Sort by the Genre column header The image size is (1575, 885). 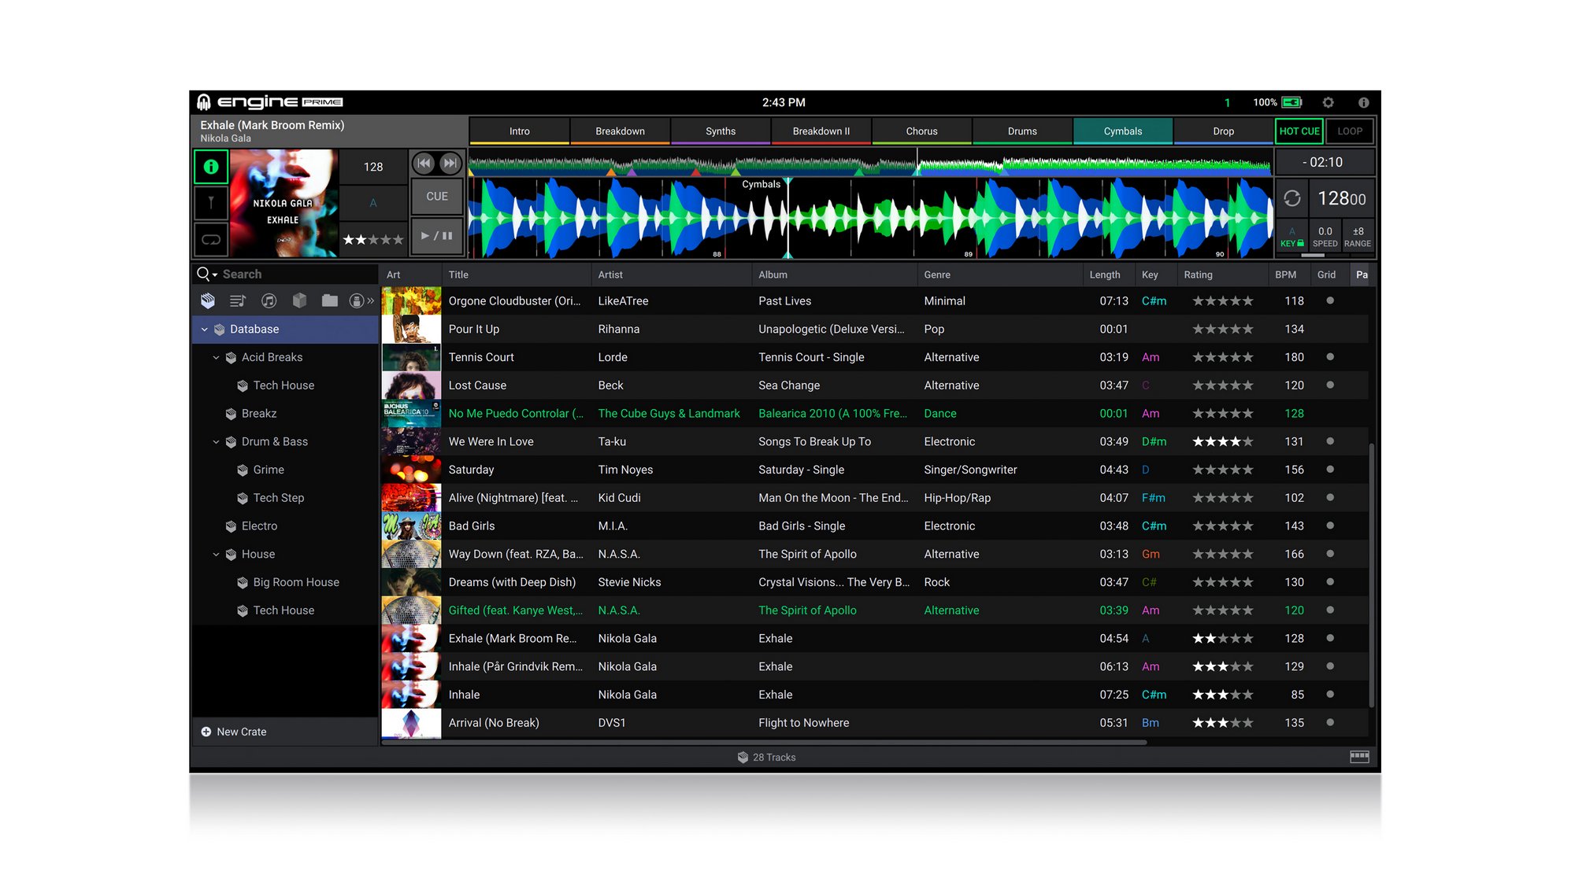click(x=999, y=275)
